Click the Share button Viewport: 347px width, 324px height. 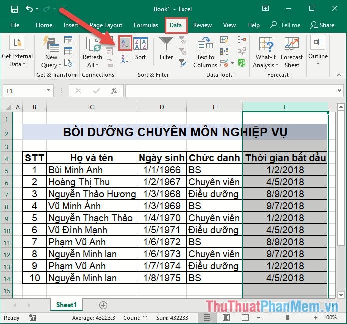322,25
